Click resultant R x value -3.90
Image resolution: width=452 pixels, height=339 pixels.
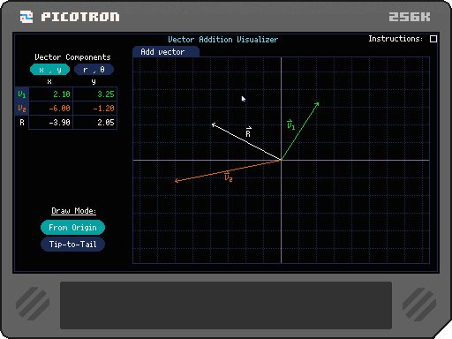click(x=51, y=123)
